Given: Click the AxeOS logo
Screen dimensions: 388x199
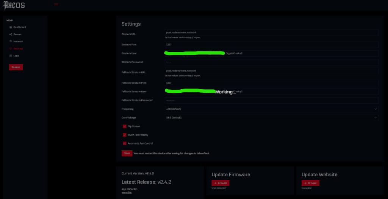Looking at the screenshot, I should [14, 5].
